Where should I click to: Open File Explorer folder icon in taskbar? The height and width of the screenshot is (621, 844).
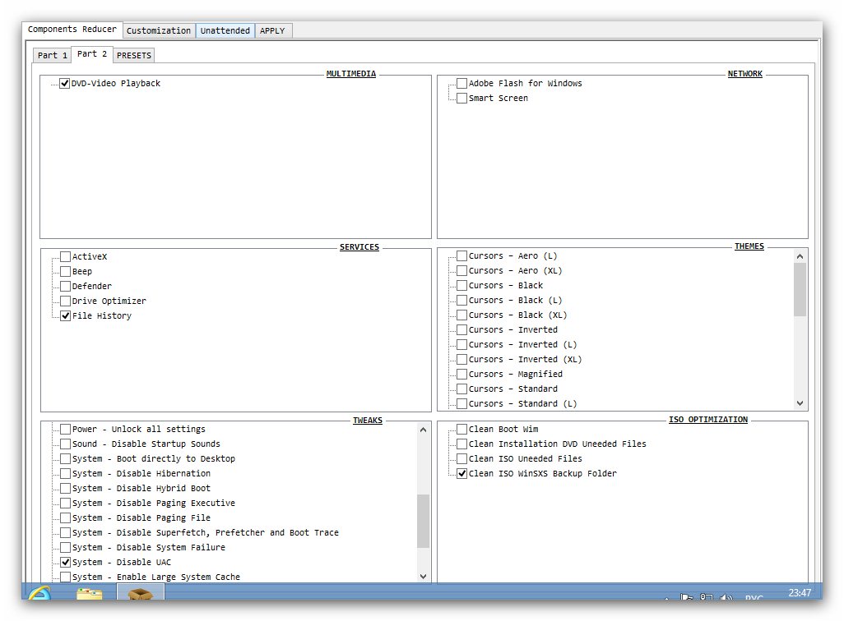tap(89, 596)
